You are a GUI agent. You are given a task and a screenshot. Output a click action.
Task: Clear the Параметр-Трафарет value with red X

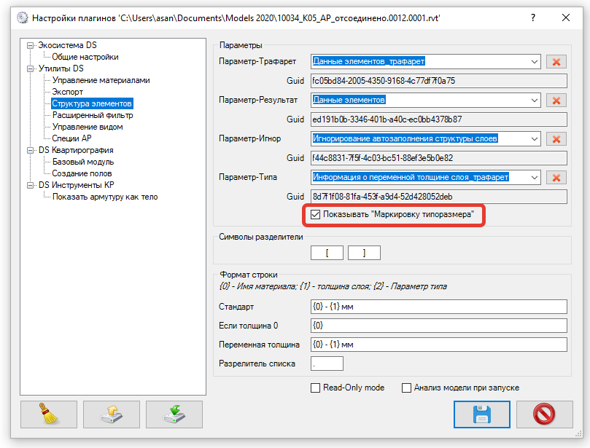(556, 62)
